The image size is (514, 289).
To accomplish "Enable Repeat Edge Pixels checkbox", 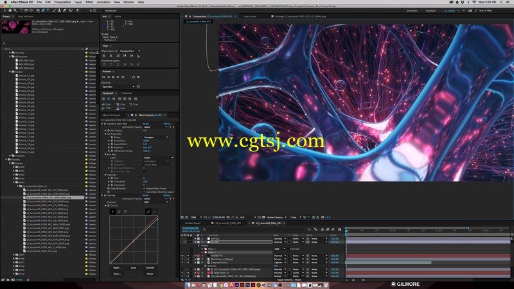I will coord(145,188).
